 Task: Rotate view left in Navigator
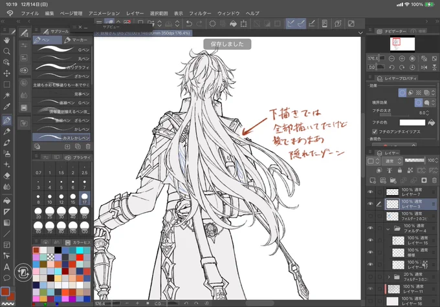[391, 67]
